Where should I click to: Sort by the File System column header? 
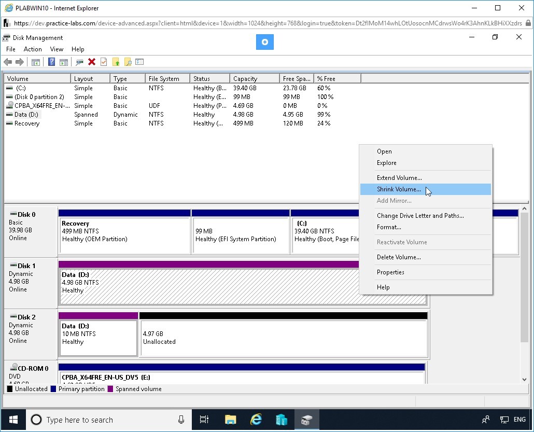pyautogui.click(x=167, y=79)
